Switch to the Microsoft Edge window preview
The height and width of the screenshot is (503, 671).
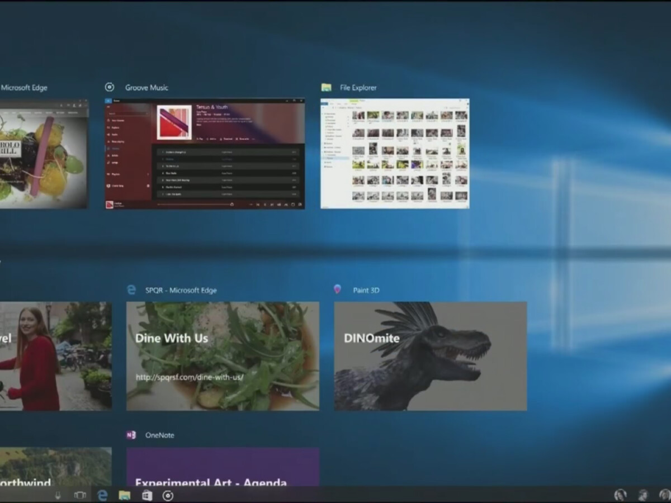click(x=44, y=154)
